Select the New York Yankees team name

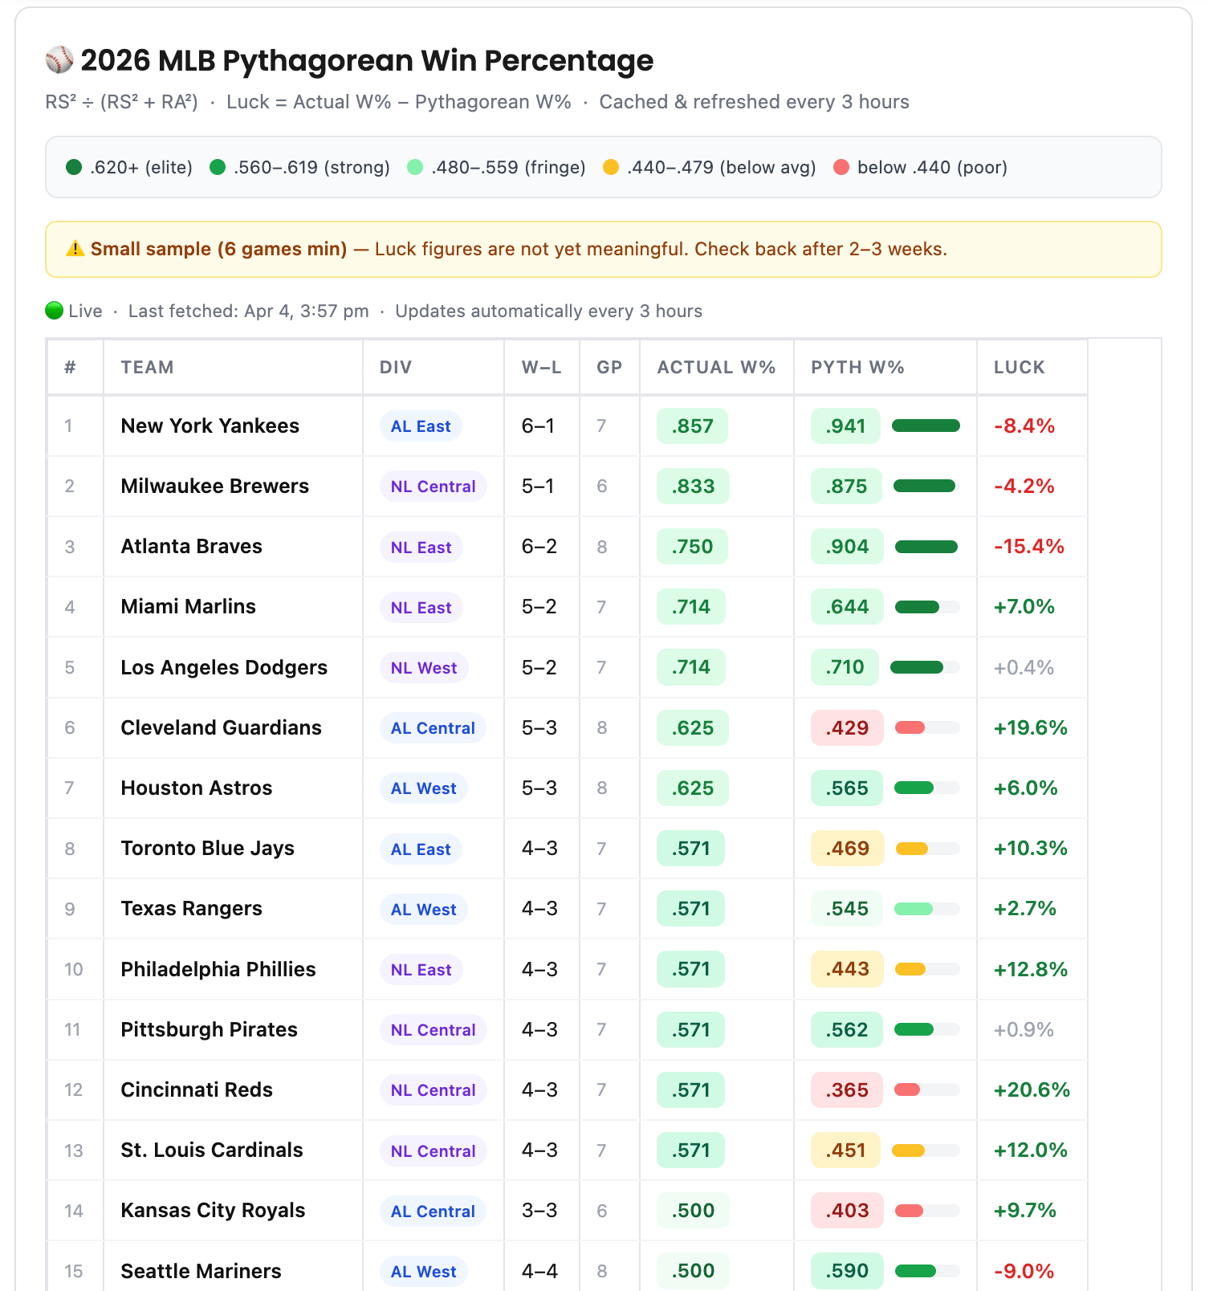tap(210, 426)
